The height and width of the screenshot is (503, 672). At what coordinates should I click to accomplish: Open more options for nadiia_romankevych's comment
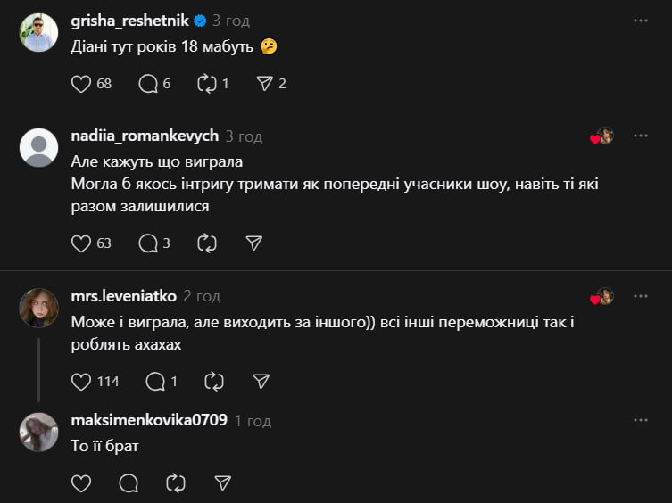coord(640,136)
